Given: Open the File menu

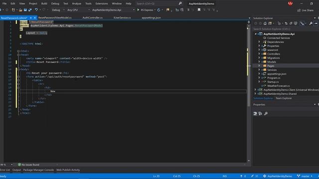Looking at the screenshot, I should point(4,3).
